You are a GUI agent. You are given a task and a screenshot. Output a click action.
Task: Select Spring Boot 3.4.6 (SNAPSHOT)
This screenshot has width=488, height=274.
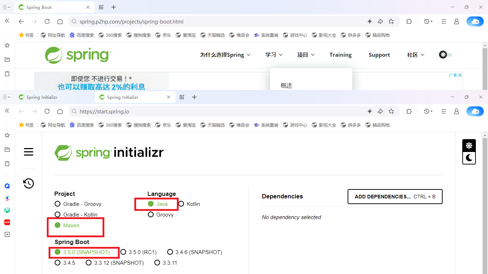pos(195,252)
